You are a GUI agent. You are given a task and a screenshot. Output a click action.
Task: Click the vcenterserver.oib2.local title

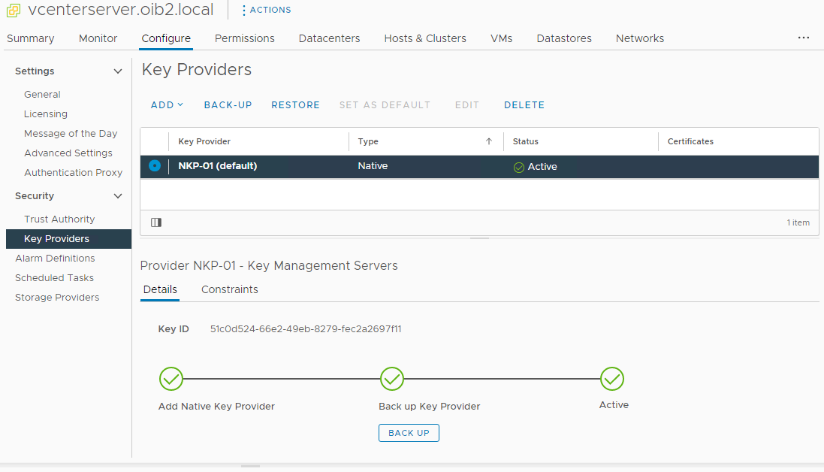click(121, 10)
